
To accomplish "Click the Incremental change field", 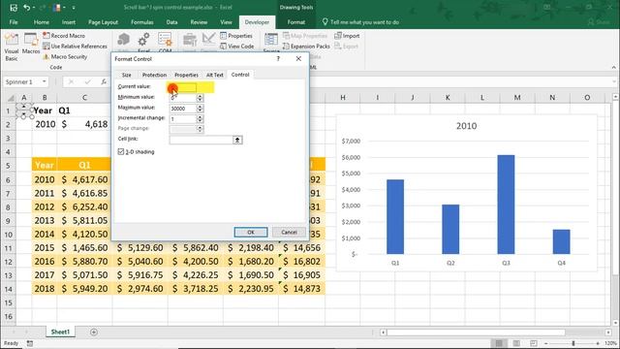I will [x=183, y=118].
